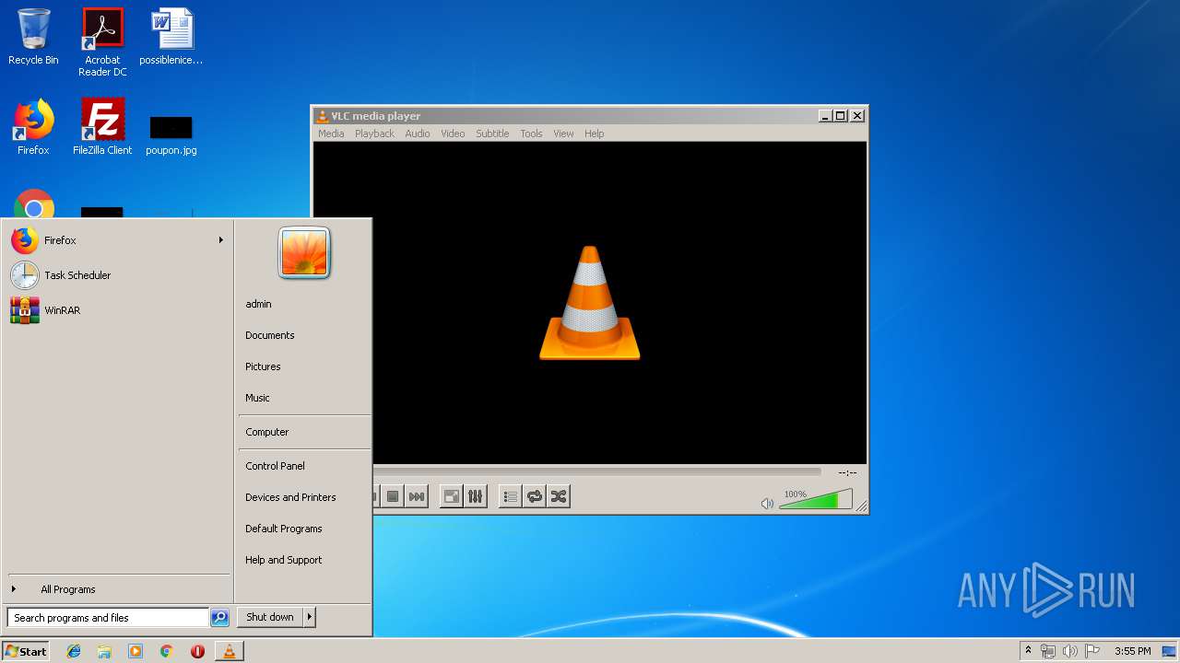Expand All Programs list
1180x663 pixels.
coord(117,589)
